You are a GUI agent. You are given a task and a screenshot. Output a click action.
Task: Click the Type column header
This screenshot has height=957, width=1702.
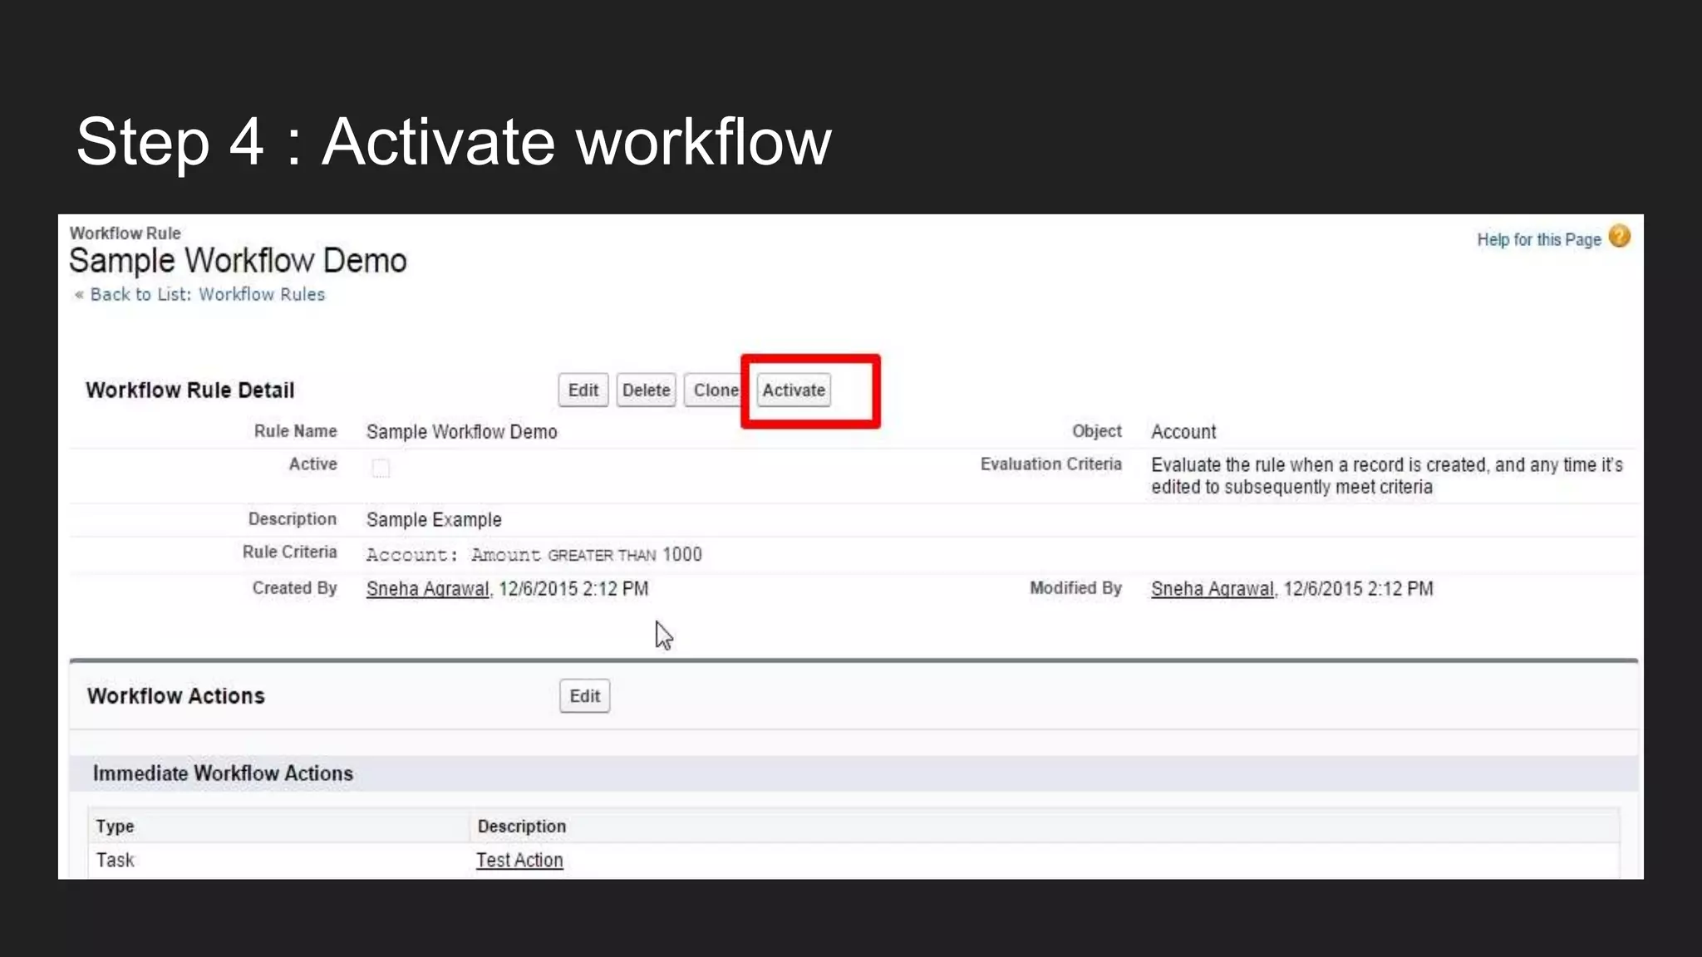click(x=115, y=827)
